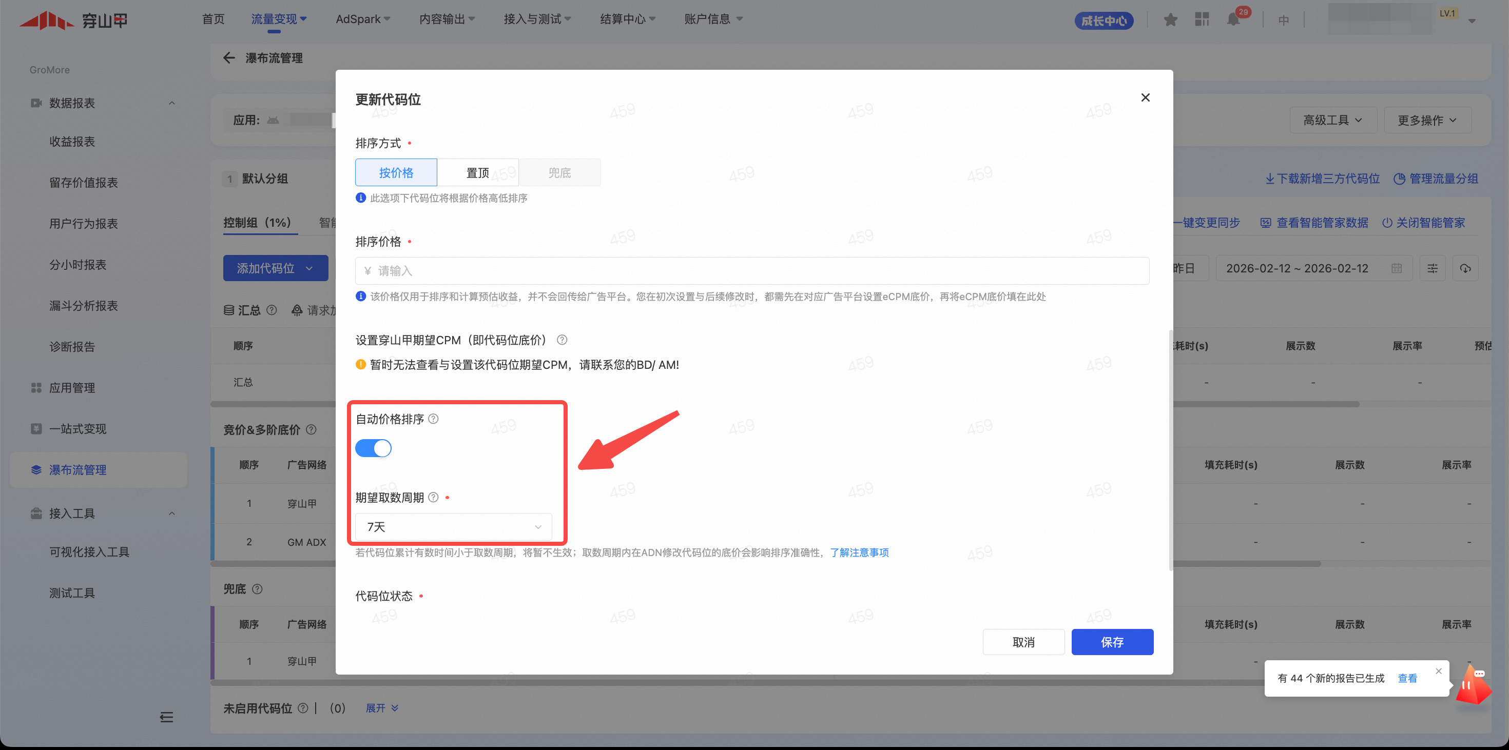Toggle the 自动价格排序 switch
Image resolution: width=1509 pixels, height=750 pixels.
373,448
